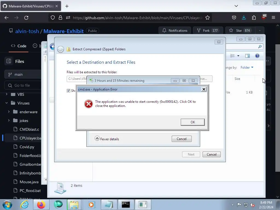
Task: Expand the jokes folder
Action: coord(9,120)
